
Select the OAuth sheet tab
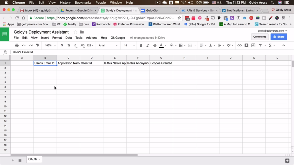coord(34,159)
